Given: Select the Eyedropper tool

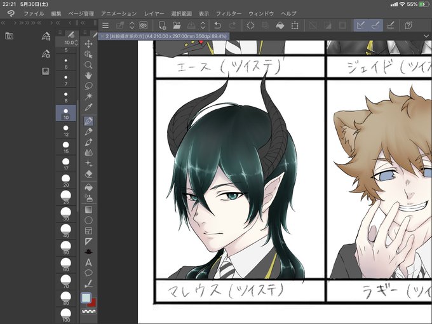Looking at the screenshot, I should click(x=88, y=107).
